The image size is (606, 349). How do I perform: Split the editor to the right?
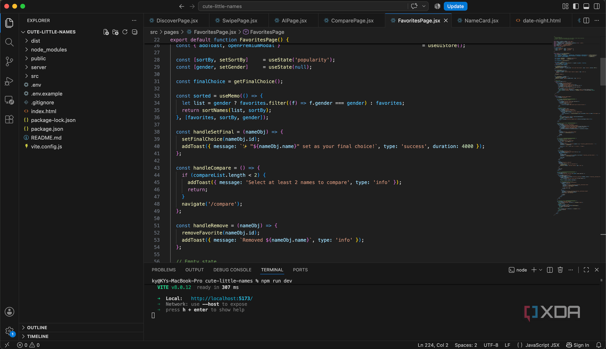tap(587, 20)
